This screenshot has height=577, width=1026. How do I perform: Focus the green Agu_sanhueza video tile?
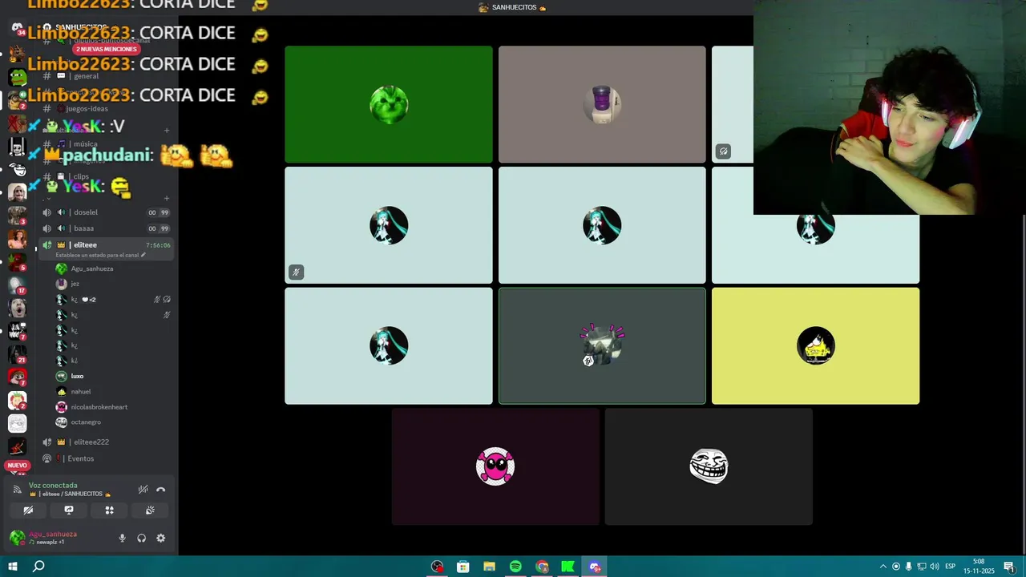pyautogui.click(x=389, y=104)
